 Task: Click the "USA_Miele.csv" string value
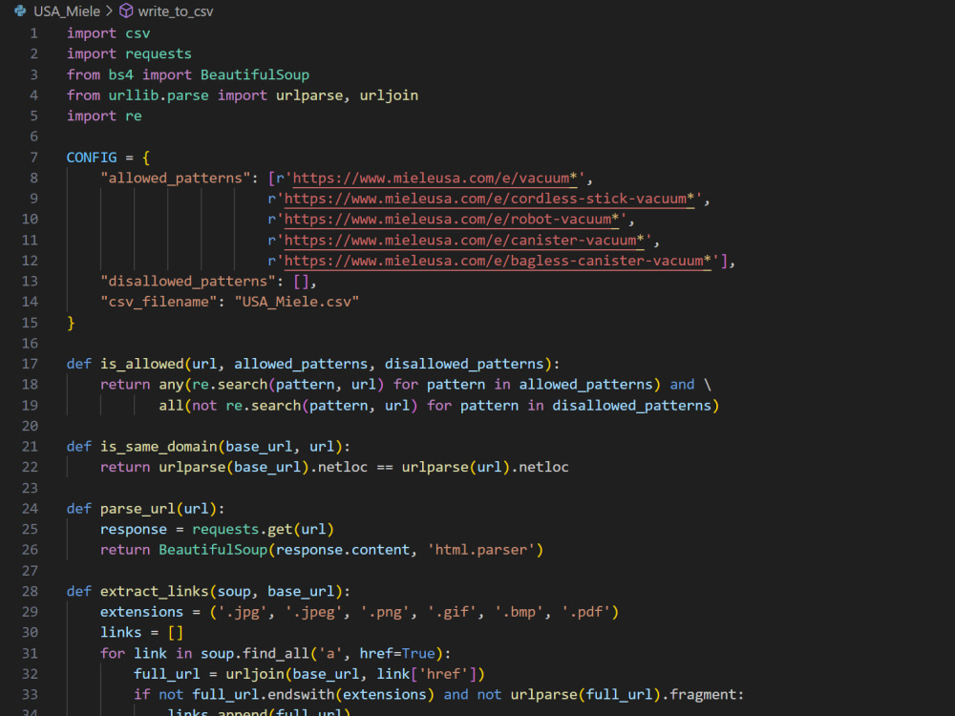[297, 302]
